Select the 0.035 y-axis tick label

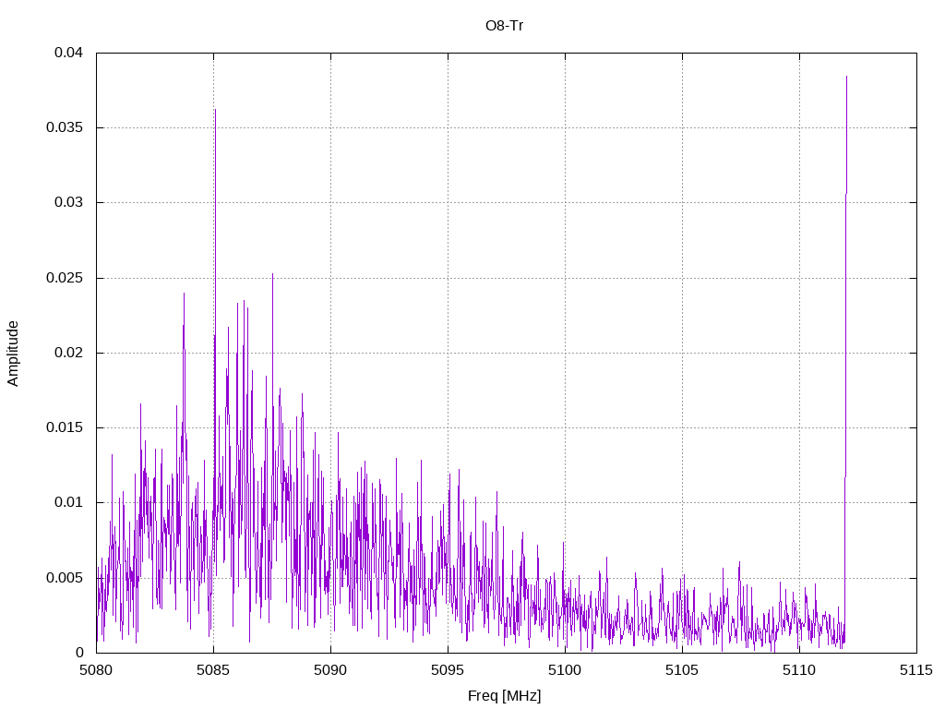tap(65, 127)
